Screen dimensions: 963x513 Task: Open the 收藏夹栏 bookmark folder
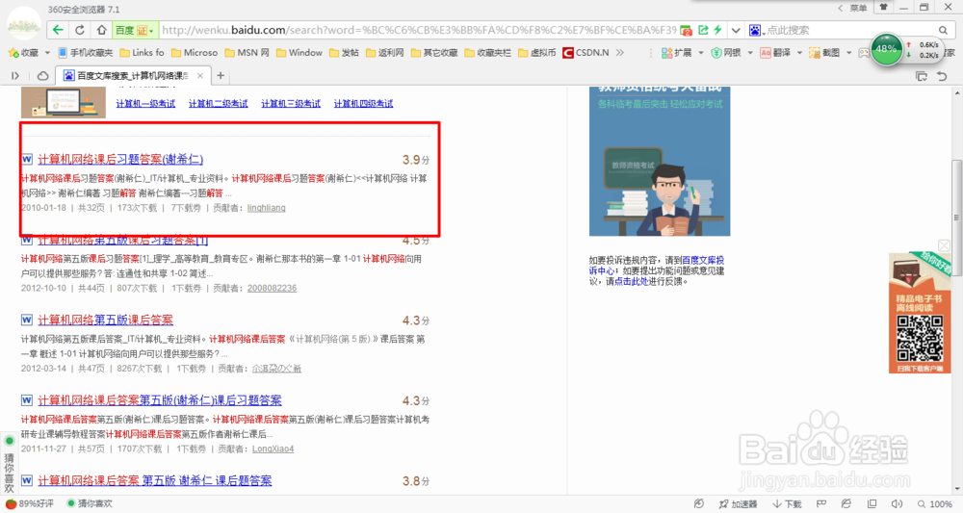click(x=487, y=53)
